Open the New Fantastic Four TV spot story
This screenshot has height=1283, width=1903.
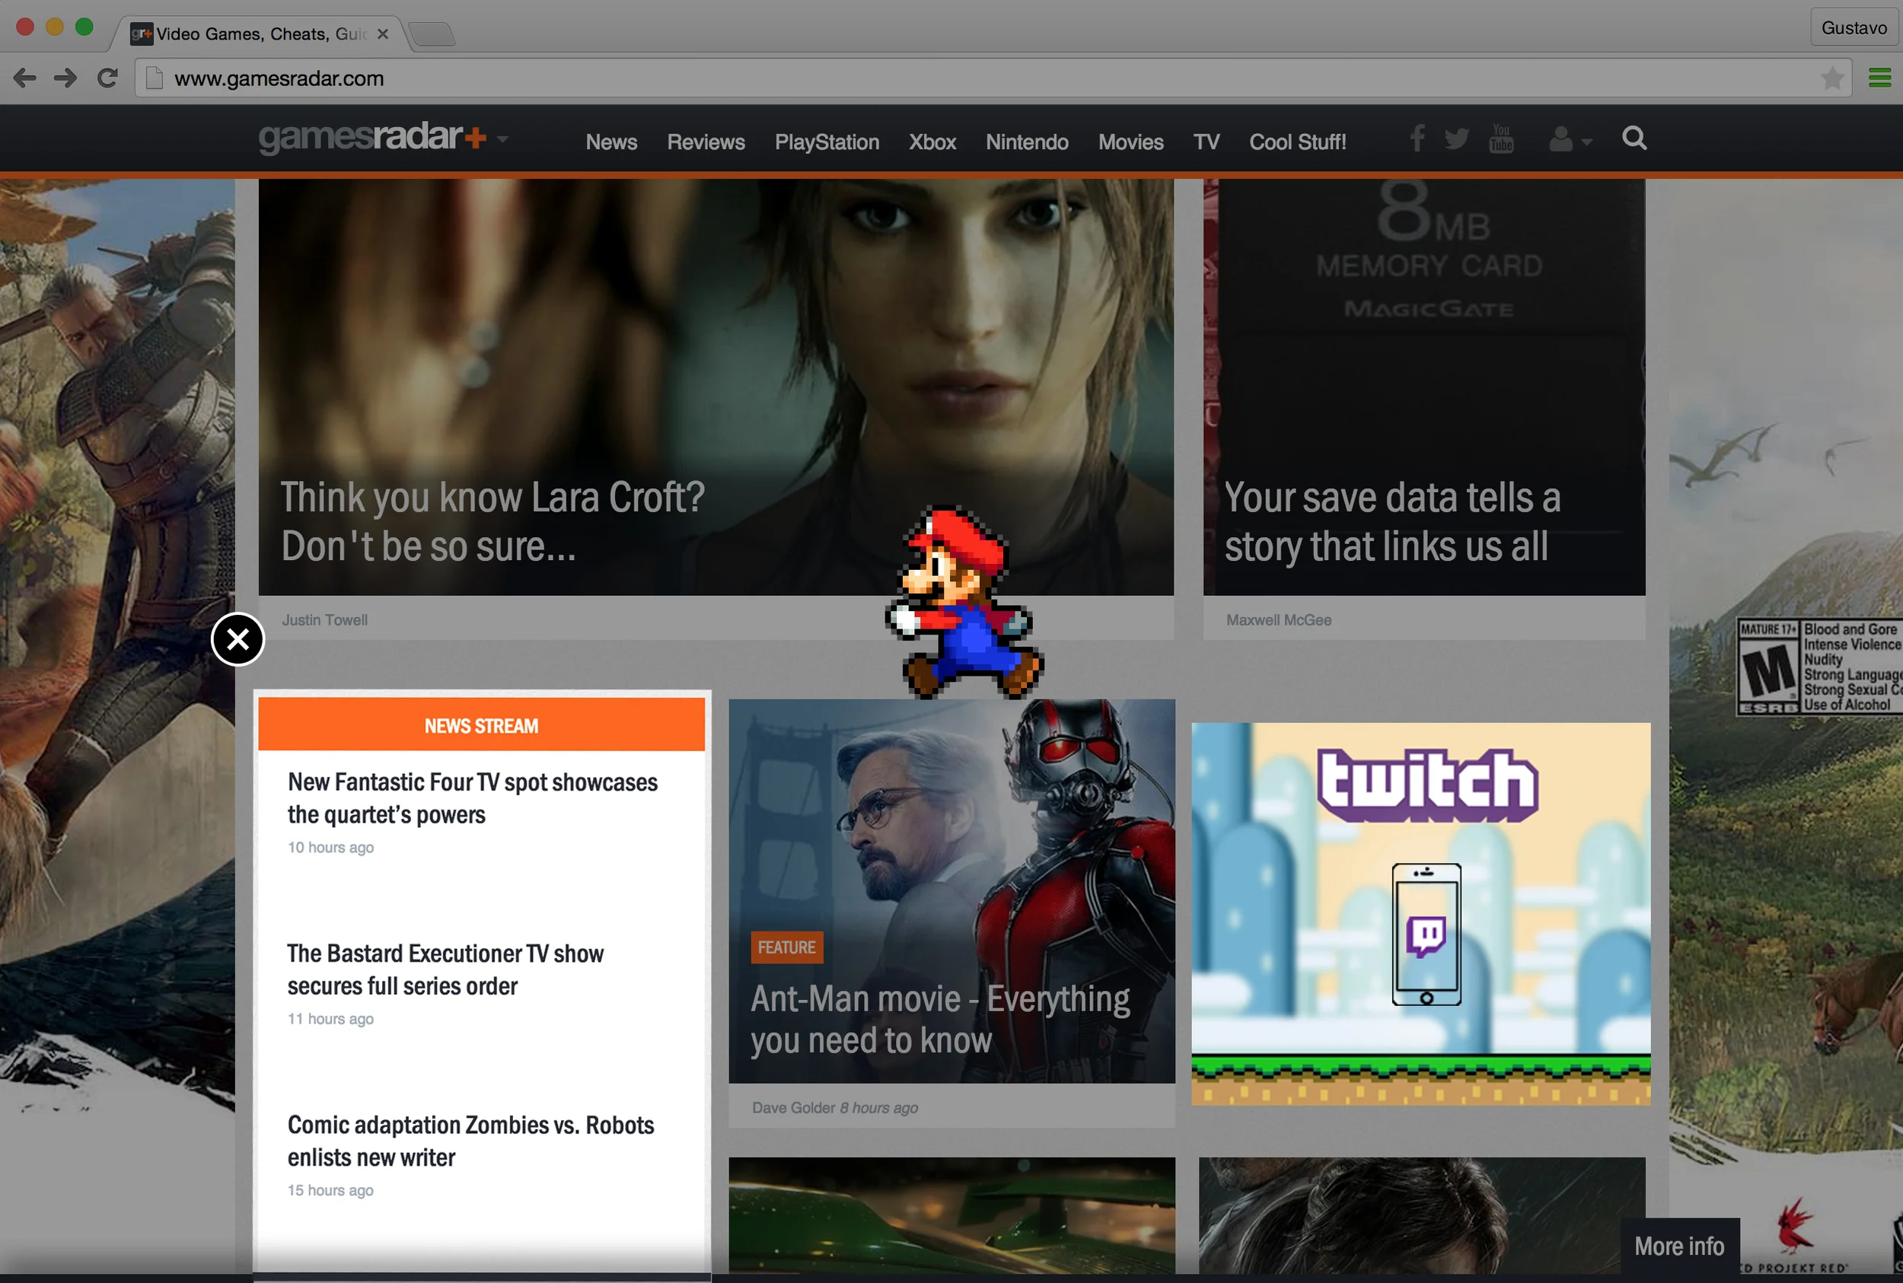[472, 797]
